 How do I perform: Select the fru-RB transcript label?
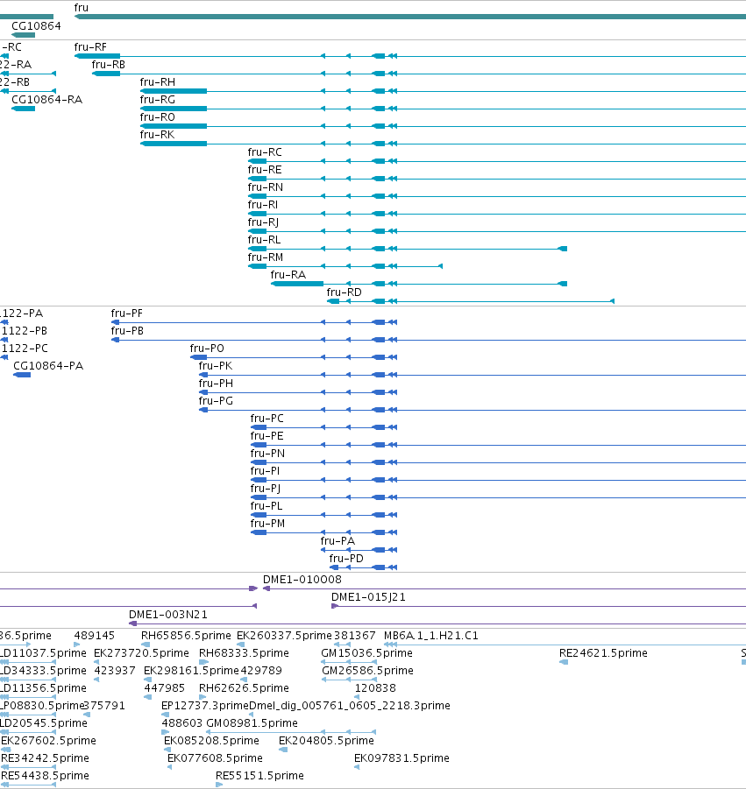tap(109, 65)
